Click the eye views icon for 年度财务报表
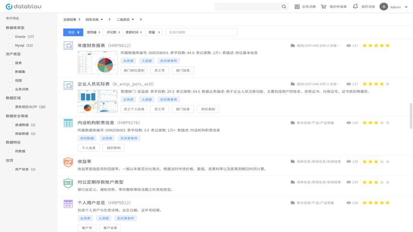This screenshot has width=413, height=232. (349, 45)
